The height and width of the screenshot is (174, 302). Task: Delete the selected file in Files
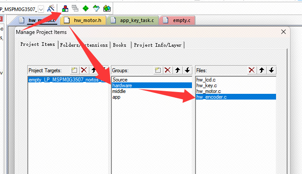coord(252,70)
